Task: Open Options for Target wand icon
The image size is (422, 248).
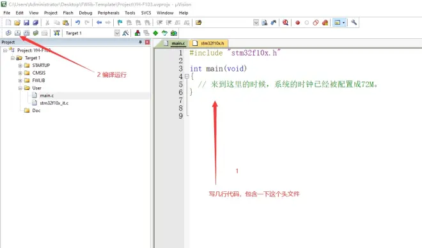Action: click(x=125, y=33)
